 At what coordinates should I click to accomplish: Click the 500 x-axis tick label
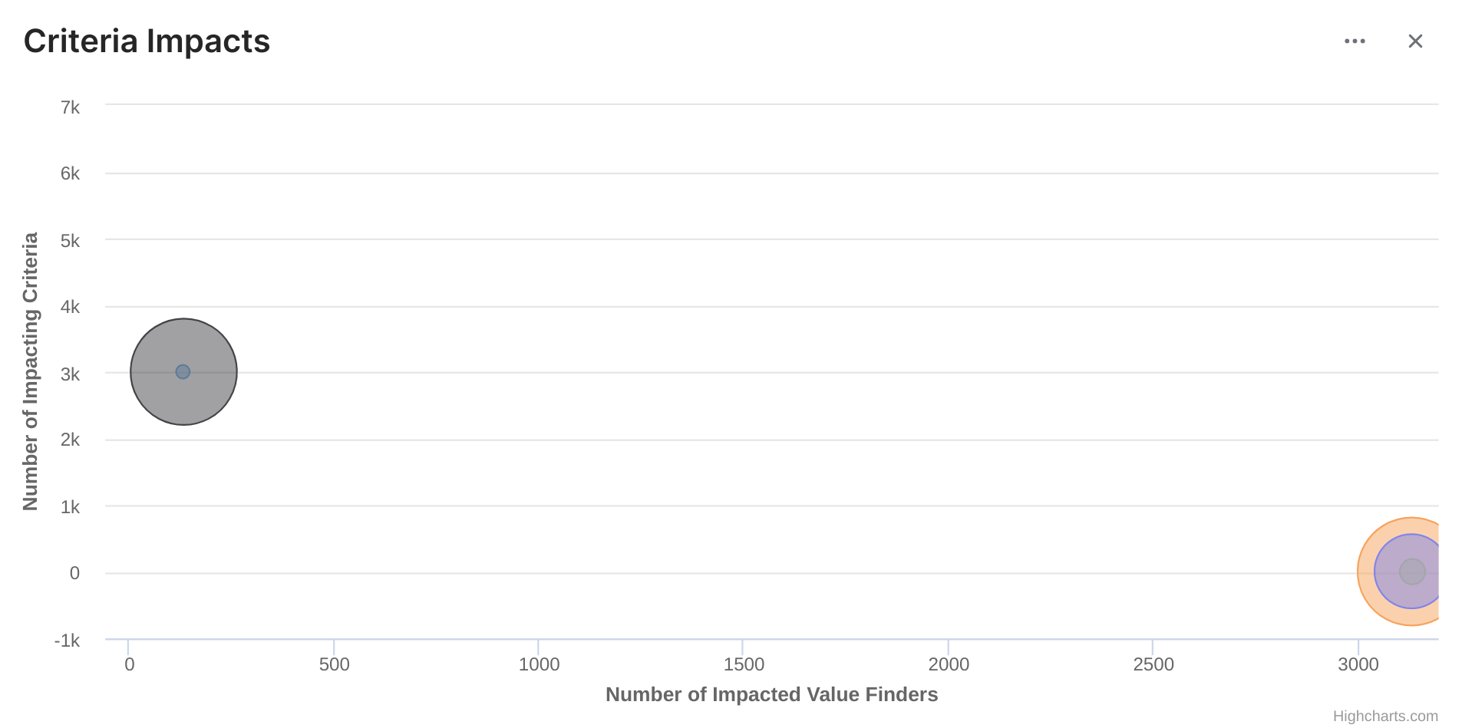(x=334, y=664)
